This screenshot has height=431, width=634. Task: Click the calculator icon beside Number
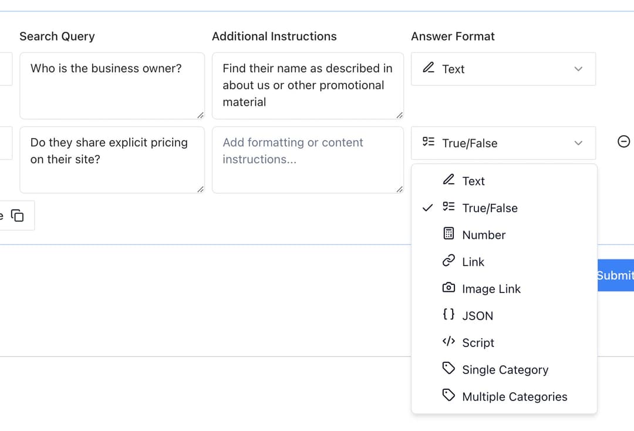(448, 234)
